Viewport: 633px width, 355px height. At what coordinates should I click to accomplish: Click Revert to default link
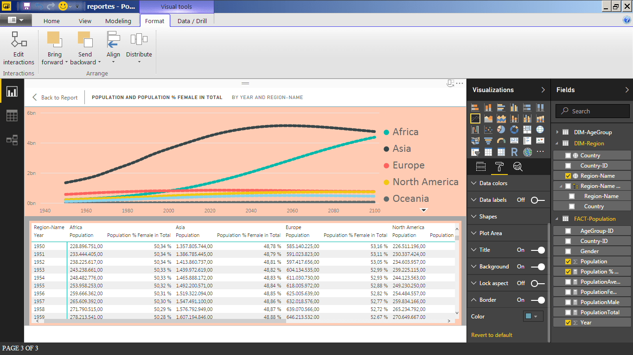492,335
